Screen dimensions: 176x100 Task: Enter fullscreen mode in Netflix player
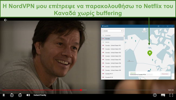click(171, 95)
